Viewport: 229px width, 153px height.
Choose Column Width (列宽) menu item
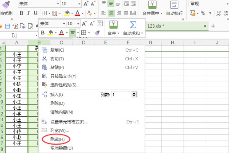[x=92, y=130]
